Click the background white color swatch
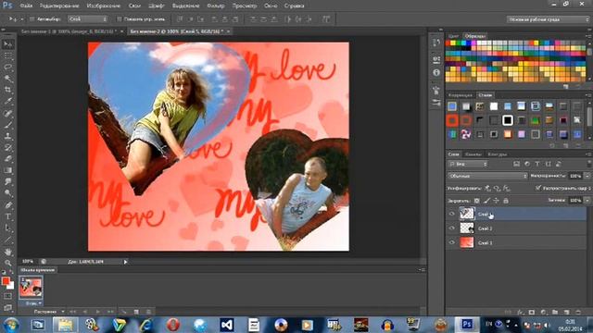The image size is (593, 333). coord(11,286)
